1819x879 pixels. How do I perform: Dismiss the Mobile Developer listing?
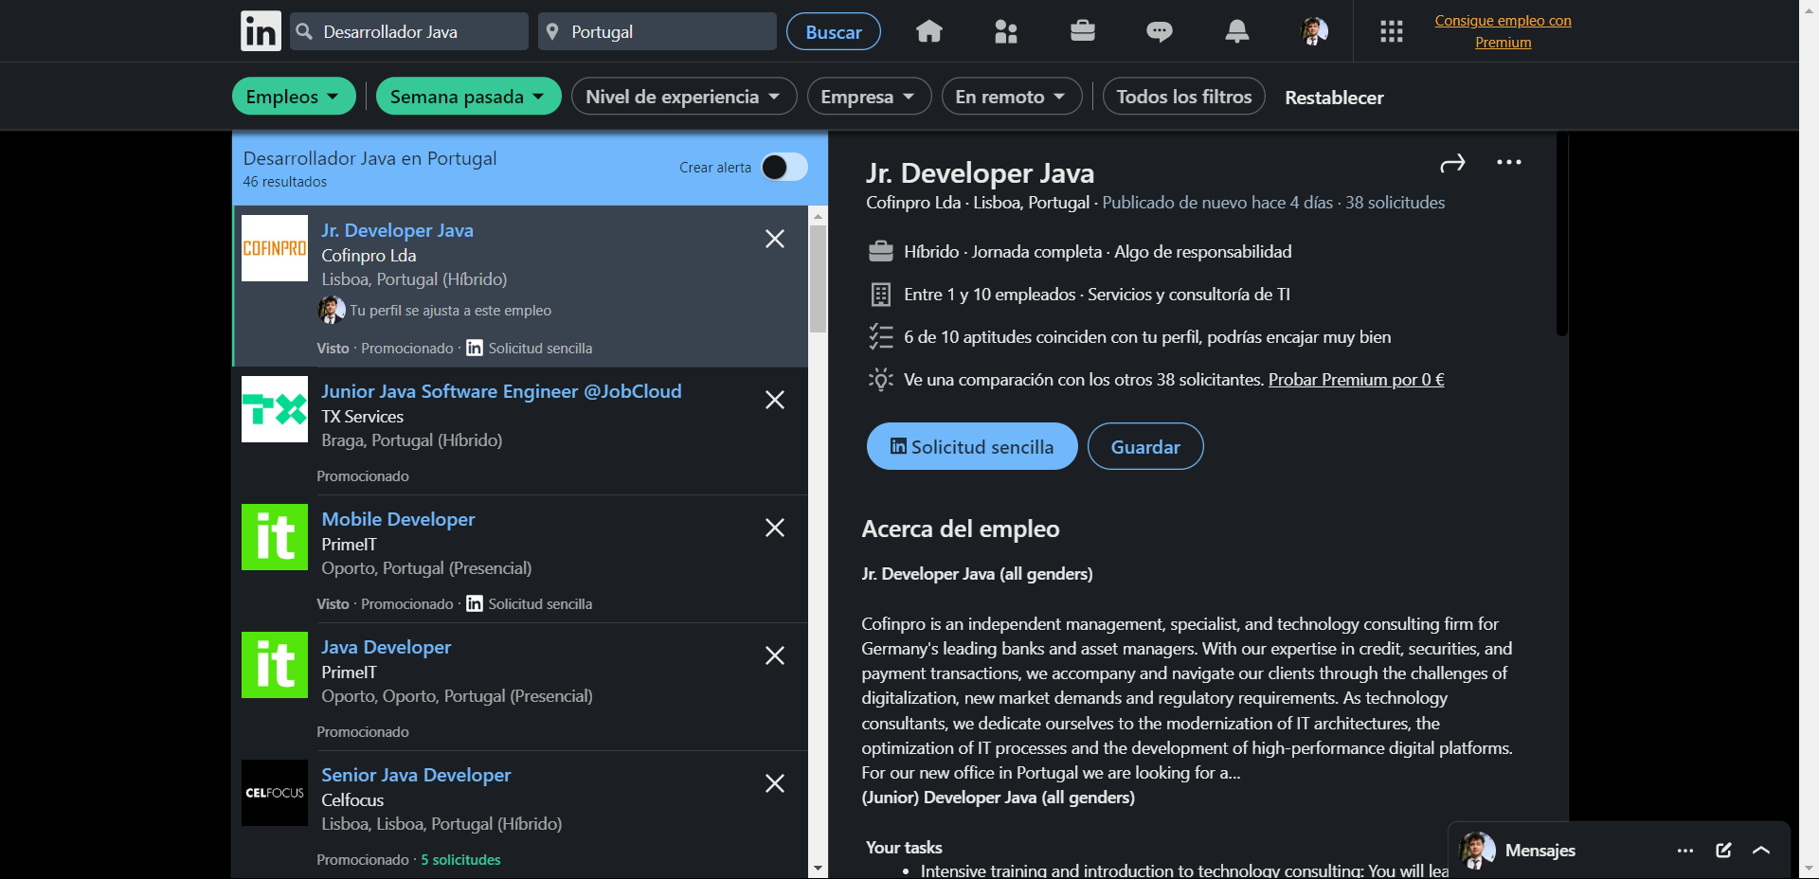[x=775, y=528]
